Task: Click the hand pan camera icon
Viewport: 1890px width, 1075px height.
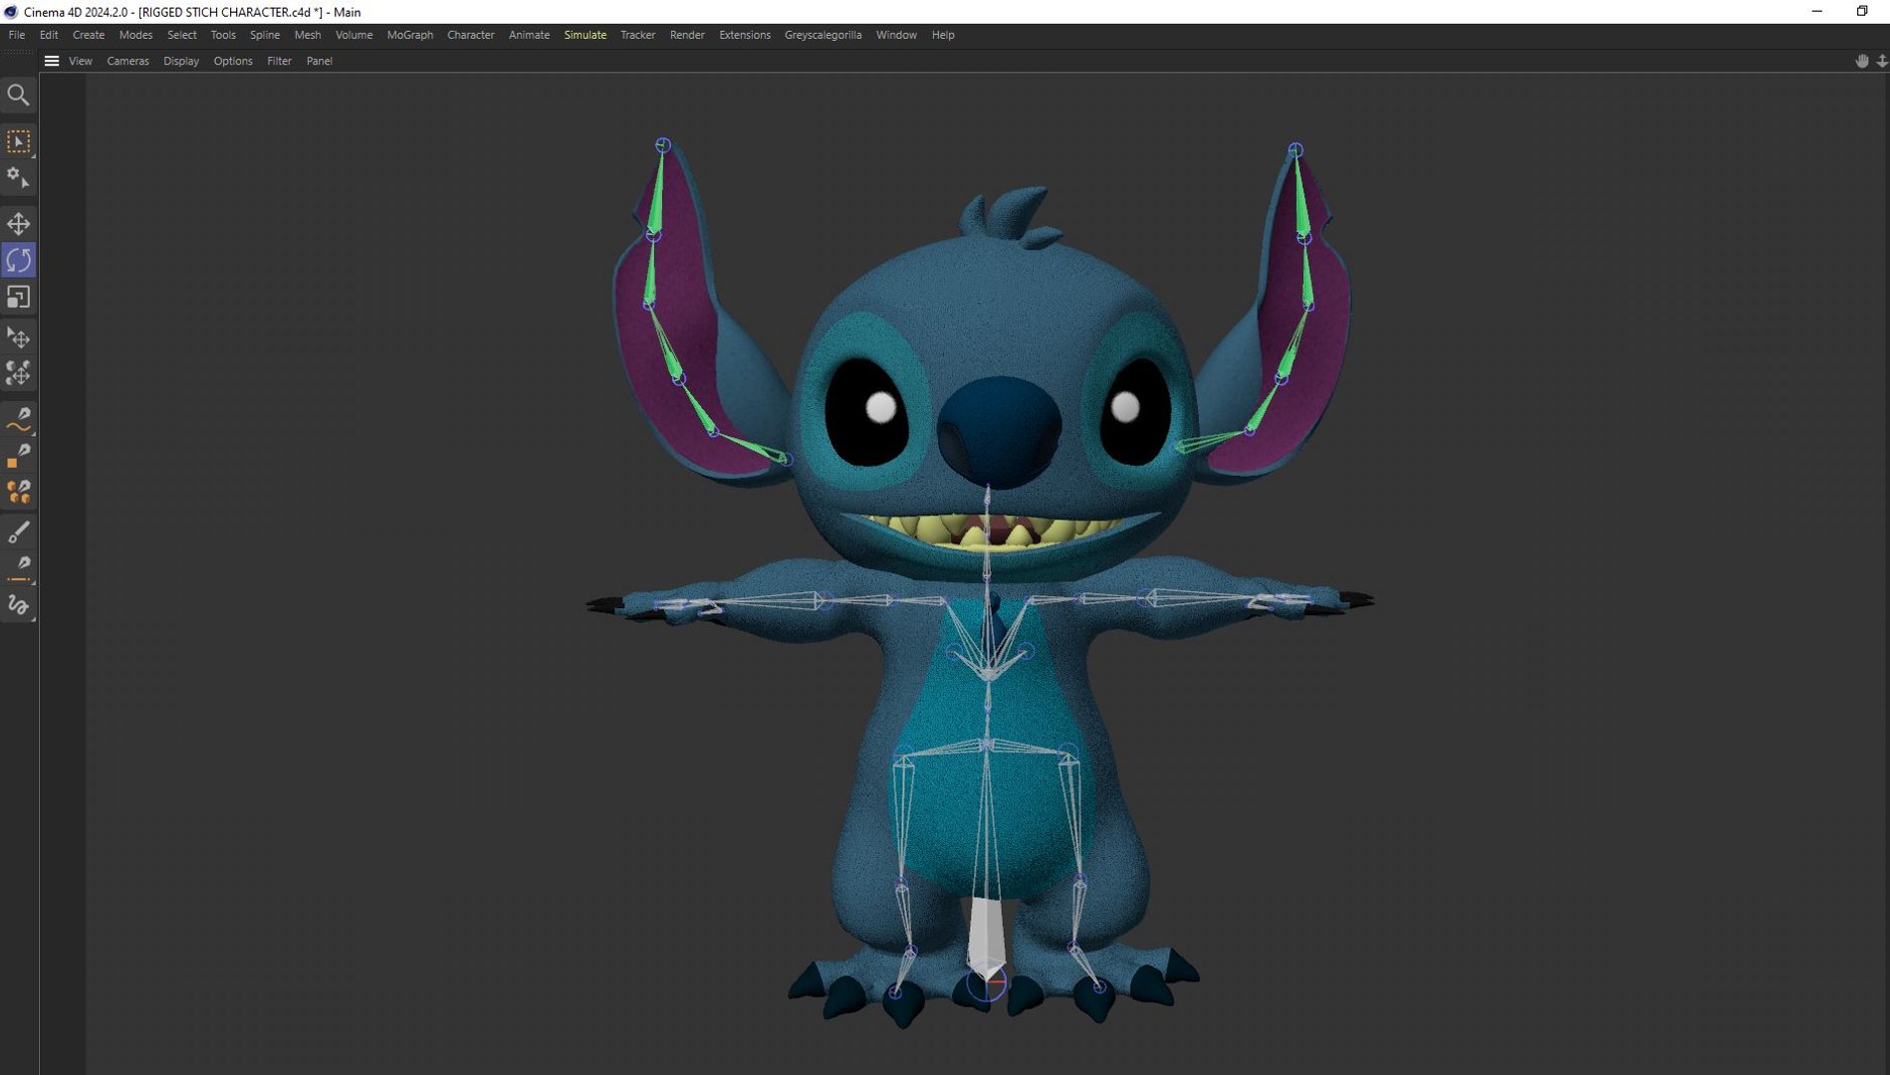Action: tap(1861, 61)
